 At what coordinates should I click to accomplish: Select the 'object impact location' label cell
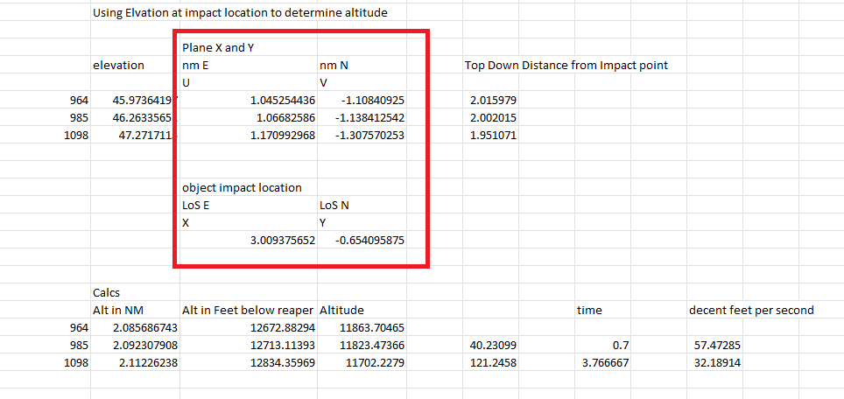click(242, 188)
